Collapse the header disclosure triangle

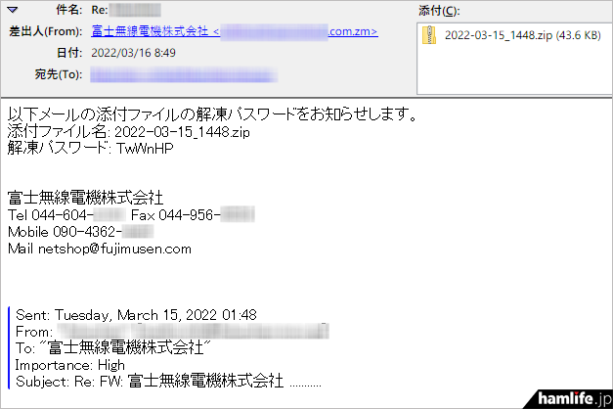pos(13,10)
